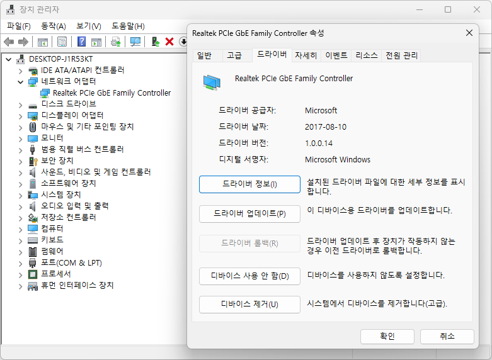Click the Device Manager title bar app icon
The width and height of the screenshot is (492, 360).
pyautogui.click(x=10, y=9)
